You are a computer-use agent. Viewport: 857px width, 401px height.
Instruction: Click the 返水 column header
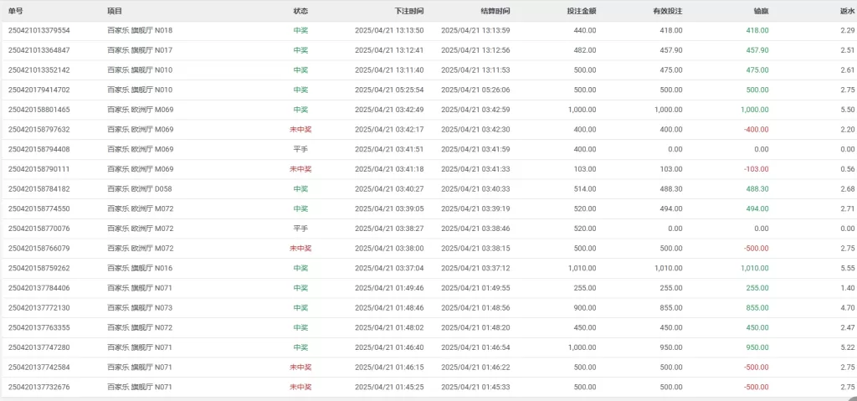(847, 11)
